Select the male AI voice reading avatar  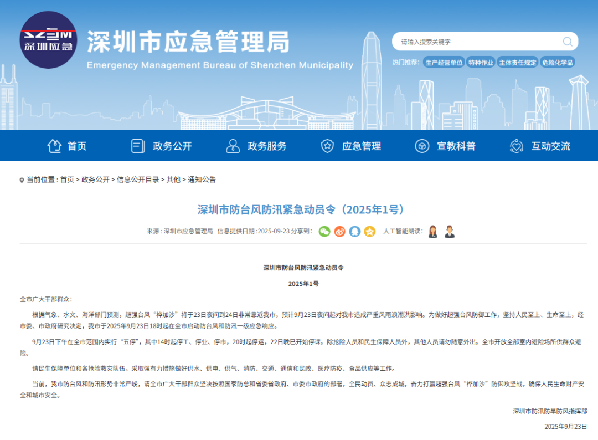click(x=450, y=231)
